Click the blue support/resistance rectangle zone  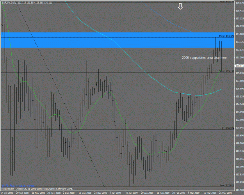118,40
